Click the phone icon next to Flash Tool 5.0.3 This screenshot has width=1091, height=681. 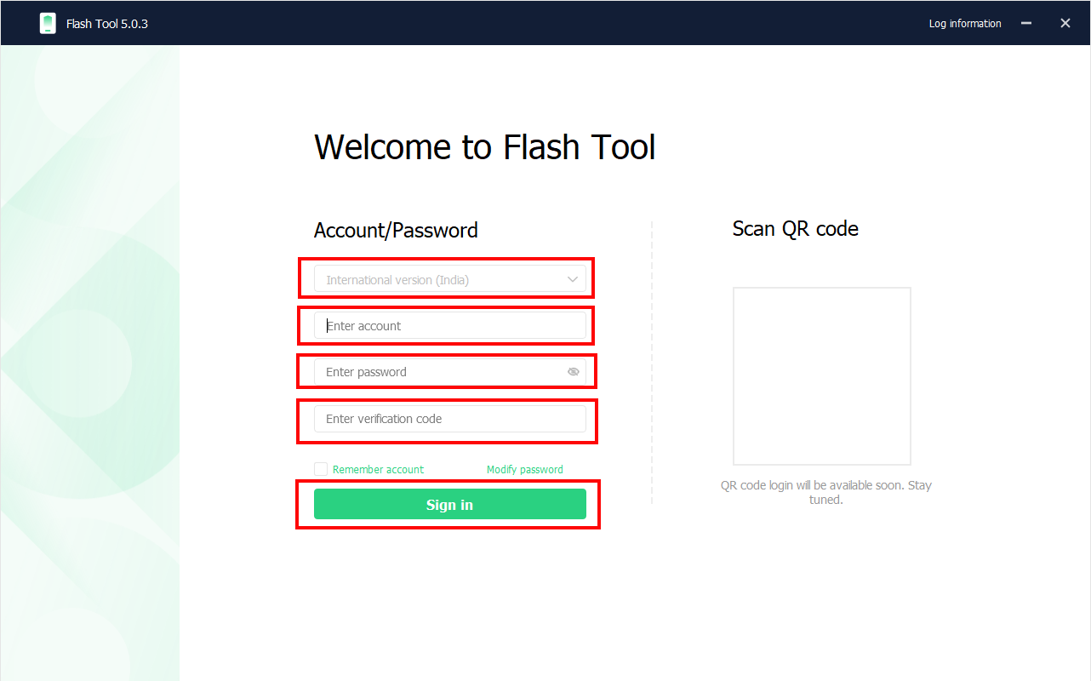[48, 23]
